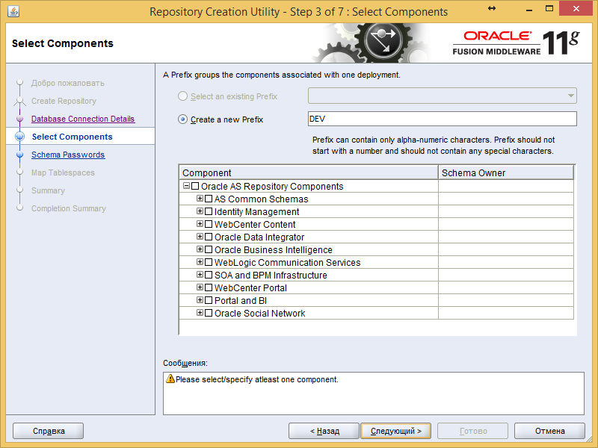Click the Select Components step indicator circle

21,137
